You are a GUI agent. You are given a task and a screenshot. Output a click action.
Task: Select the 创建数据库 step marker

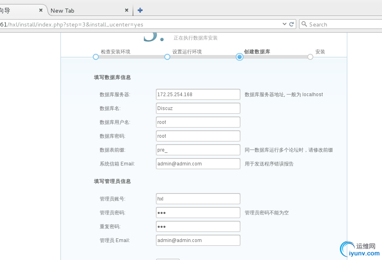[239, 57]
